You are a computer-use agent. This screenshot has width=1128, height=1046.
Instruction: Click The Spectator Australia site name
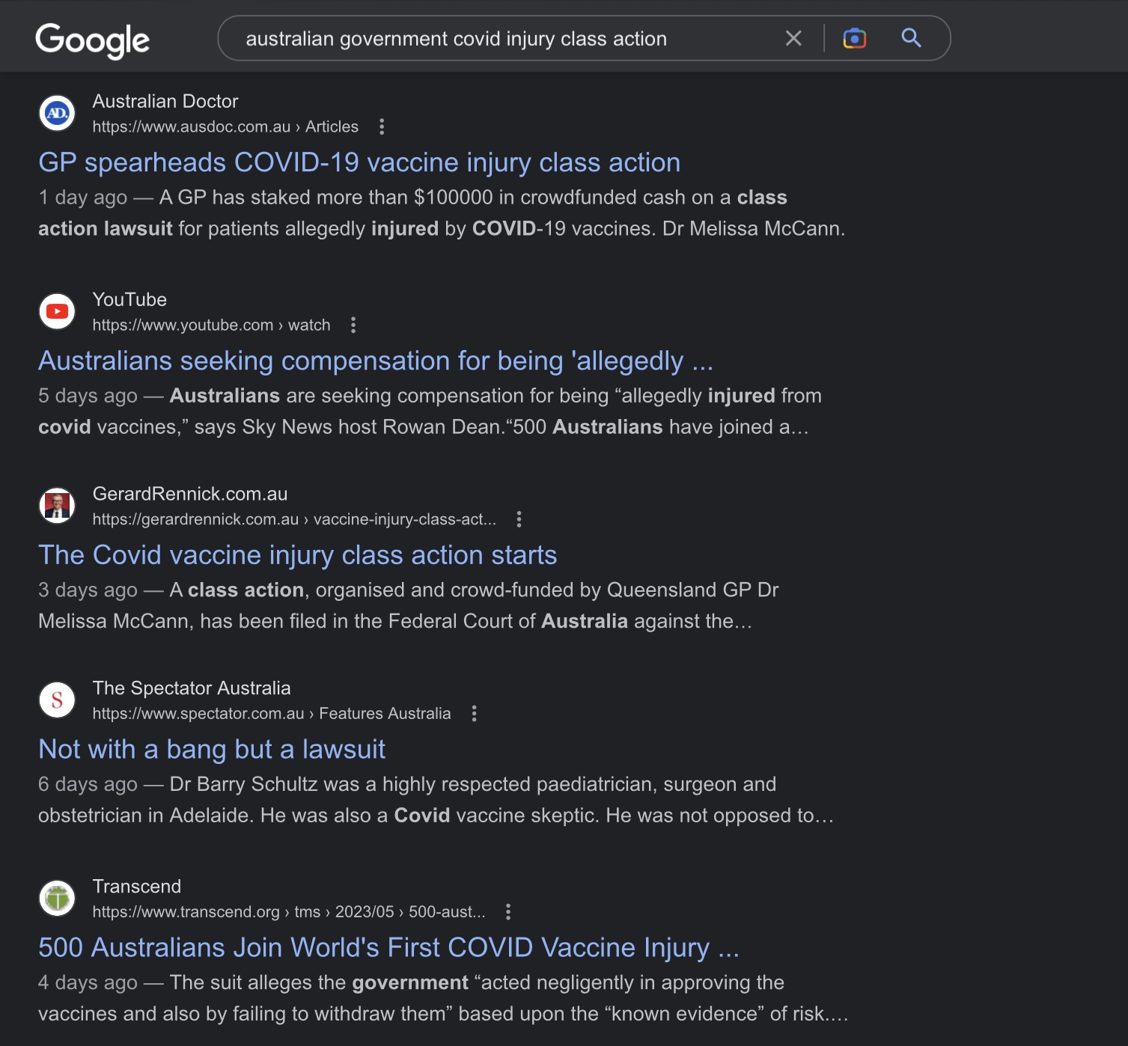point(192,688)
